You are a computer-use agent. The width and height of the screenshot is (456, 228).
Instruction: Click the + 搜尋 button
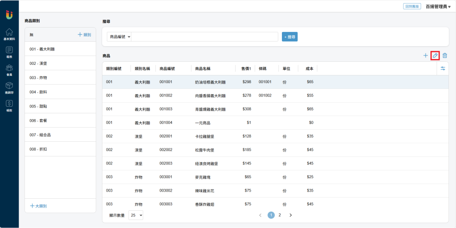pyautogui.click(x=289, y=37)
